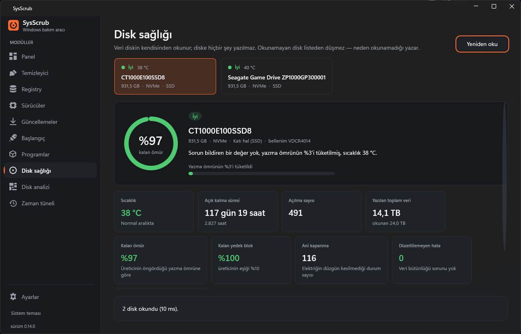521x334 pixels.
Task: Click the Kalan ömür %97 value
Action: click(x=129, y=258)
